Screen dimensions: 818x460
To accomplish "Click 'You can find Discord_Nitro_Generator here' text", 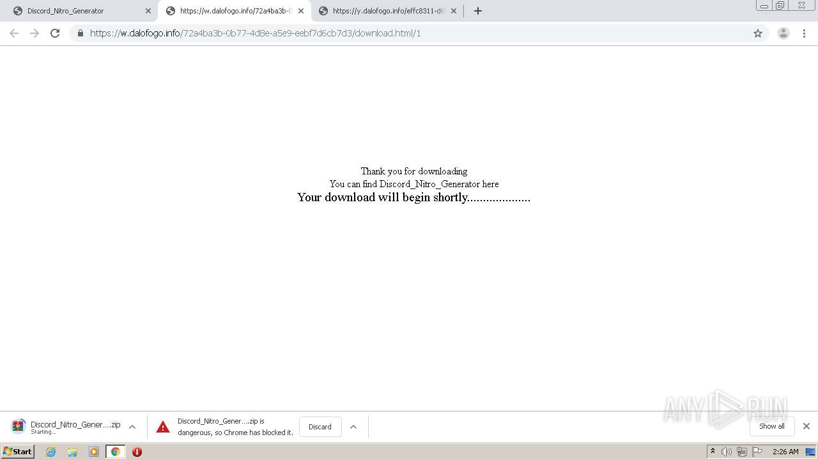I will (x=414, y=184).
